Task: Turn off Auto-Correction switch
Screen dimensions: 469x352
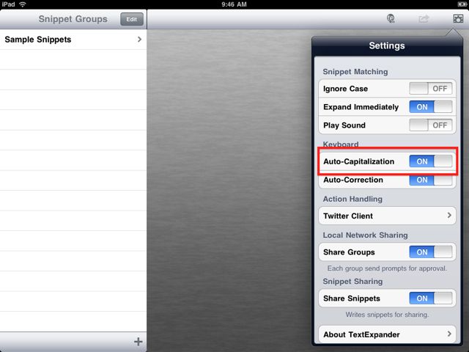Action: pos(431,180)
